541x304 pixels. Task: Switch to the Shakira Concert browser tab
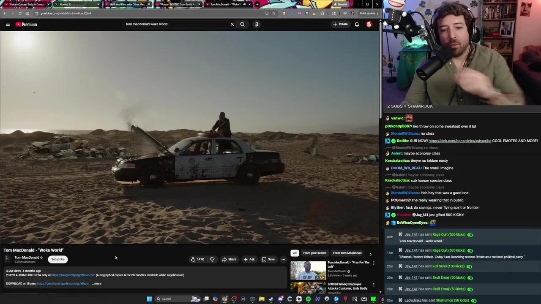(x=27, y=4)
